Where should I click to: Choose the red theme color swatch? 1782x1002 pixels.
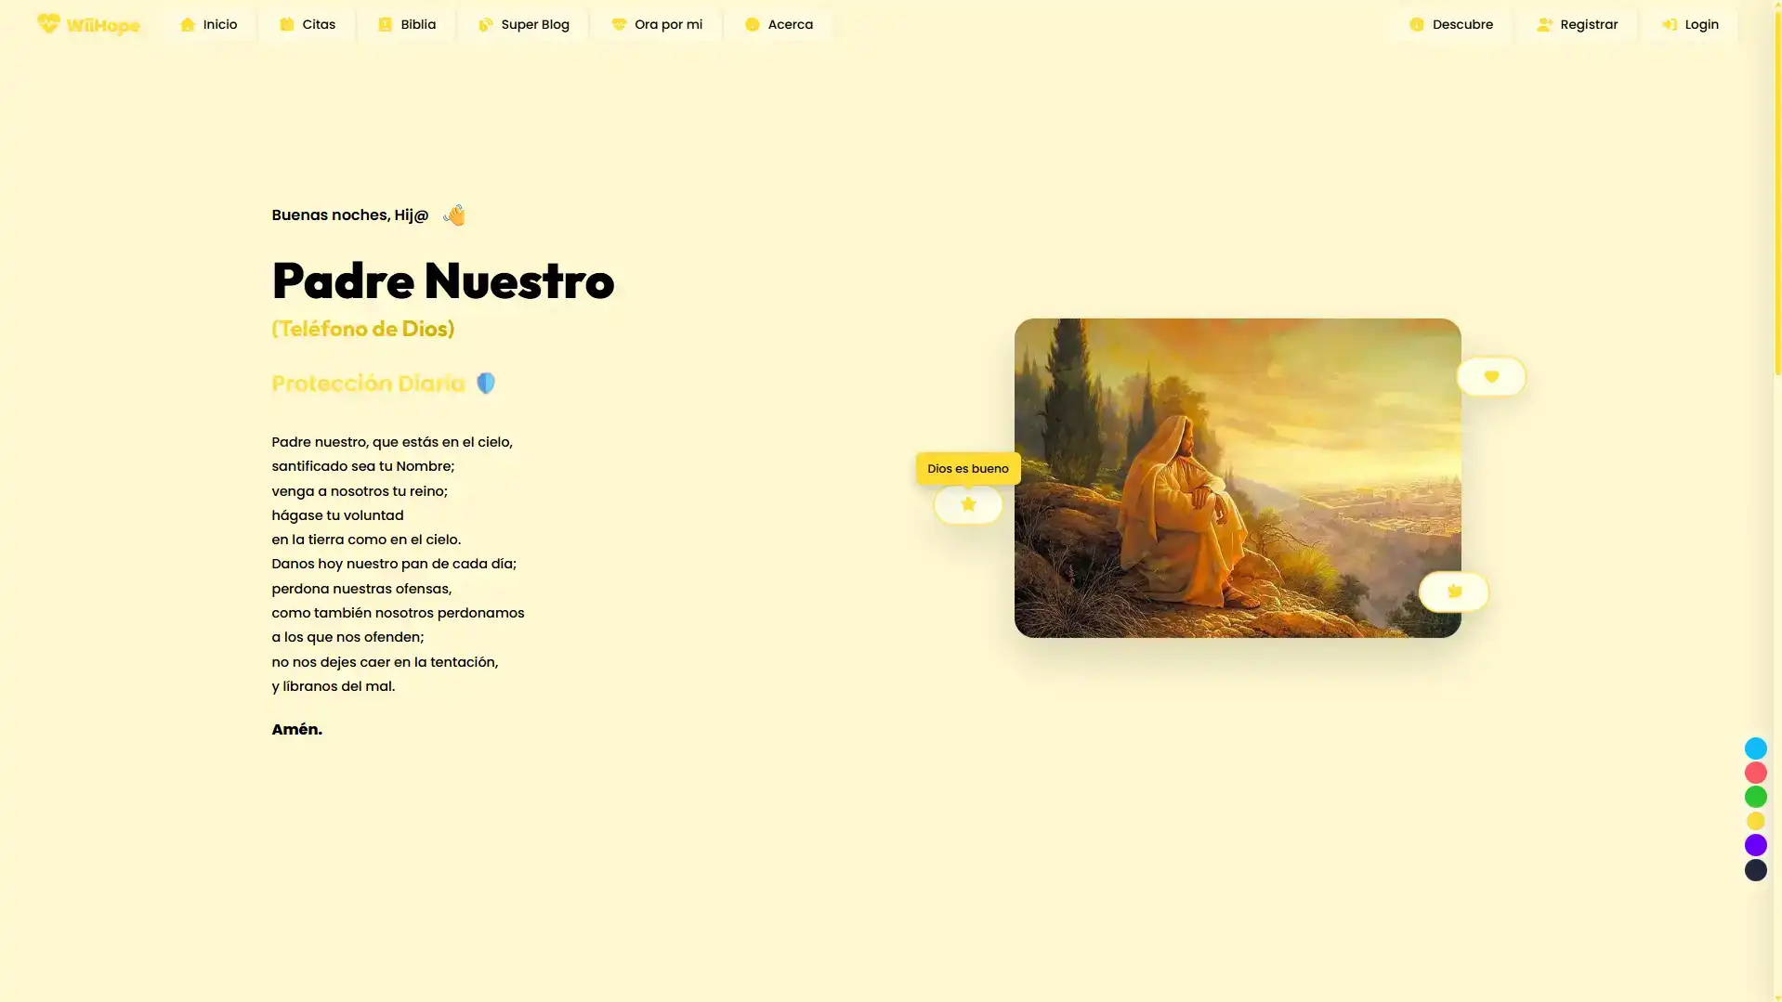tap(1755, 773)
